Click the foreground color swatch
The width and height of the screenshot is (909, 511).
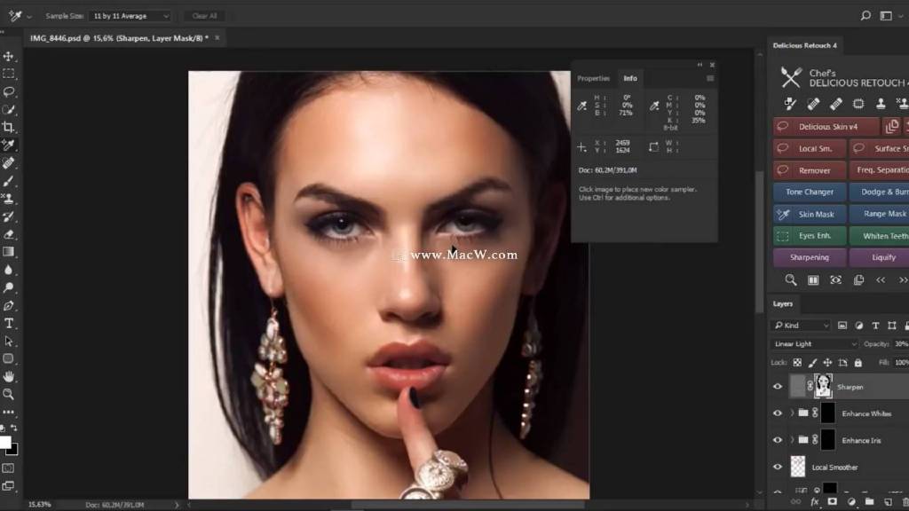[x=5, y=442]
